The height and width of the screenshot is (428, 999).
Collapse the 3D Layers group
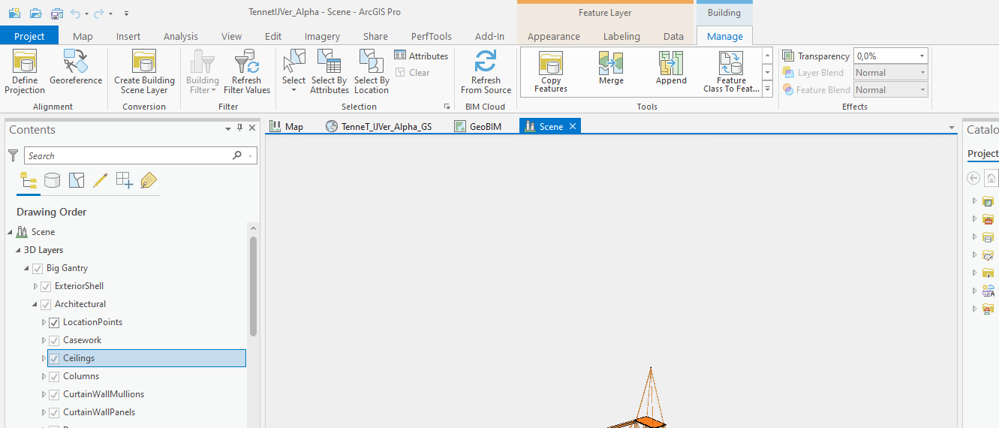[x=18, y=250]
